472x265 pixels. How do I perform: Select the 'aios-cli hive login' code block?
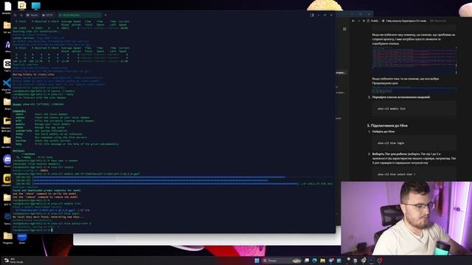[x=414, y=143]
